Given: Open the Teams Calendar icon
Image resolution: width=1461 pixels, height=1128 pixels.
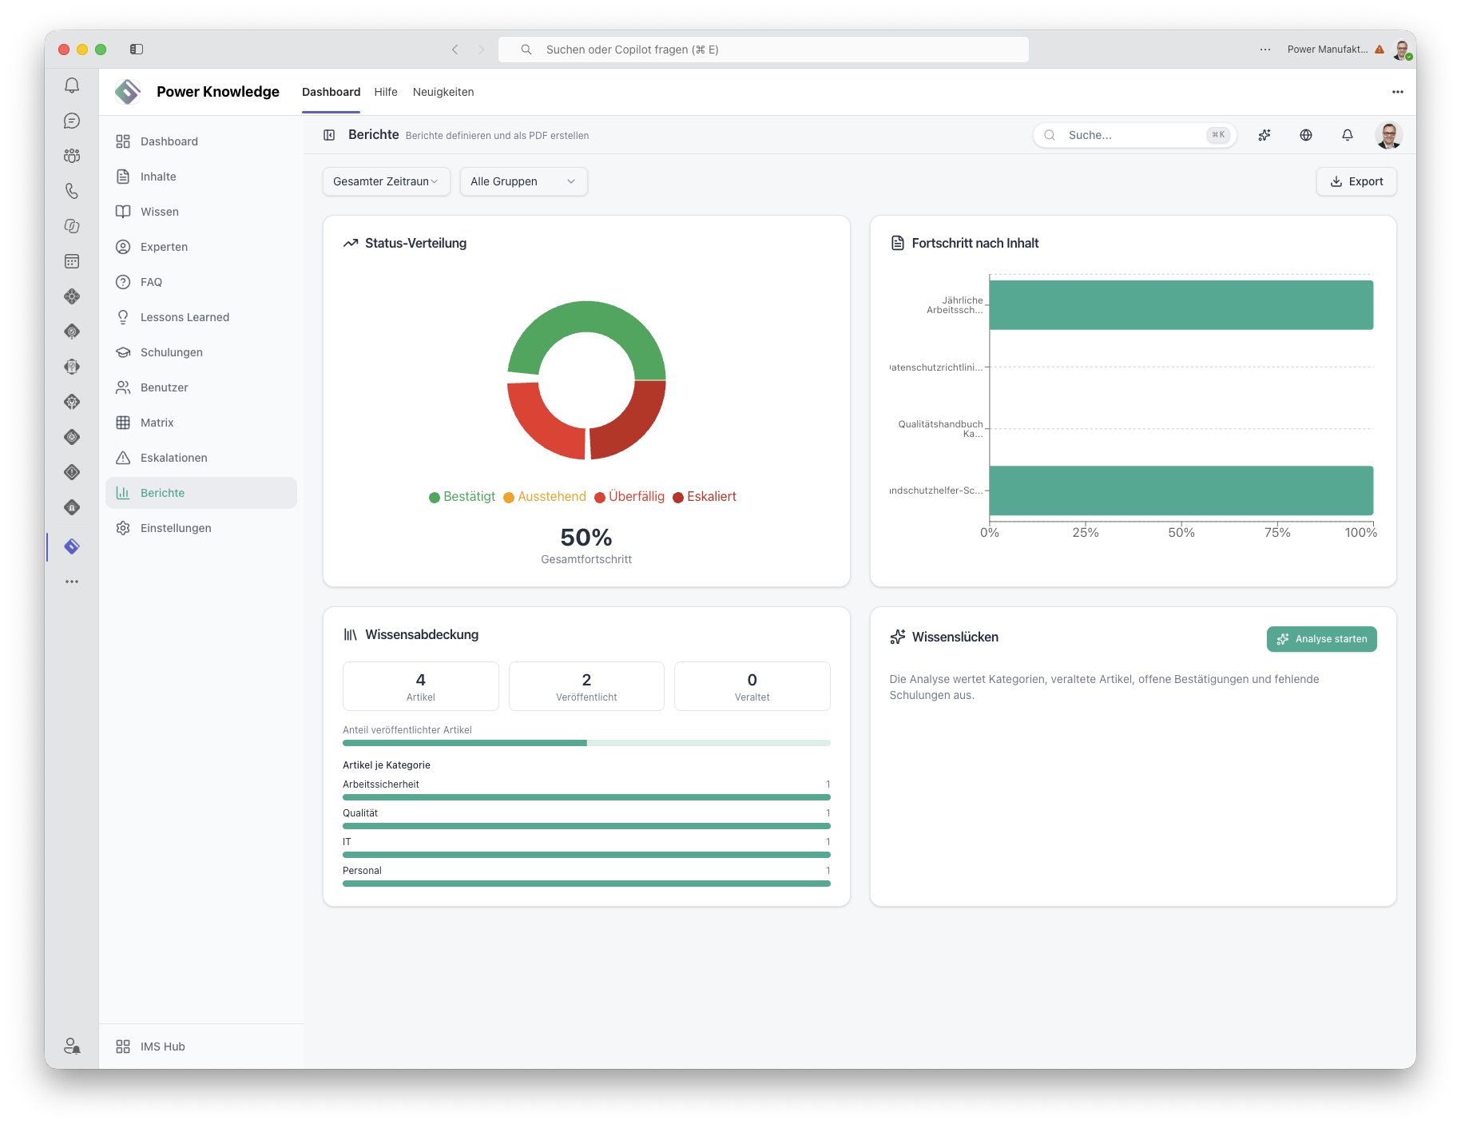Looking at the screenshot, I should pyautogui.click(x=72, y=261).
